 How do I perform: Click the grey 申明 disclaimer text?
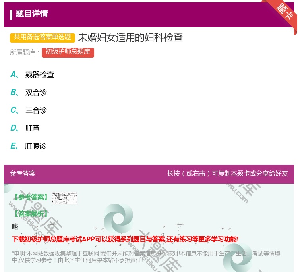pyautogui.click(x=146, y=257)
